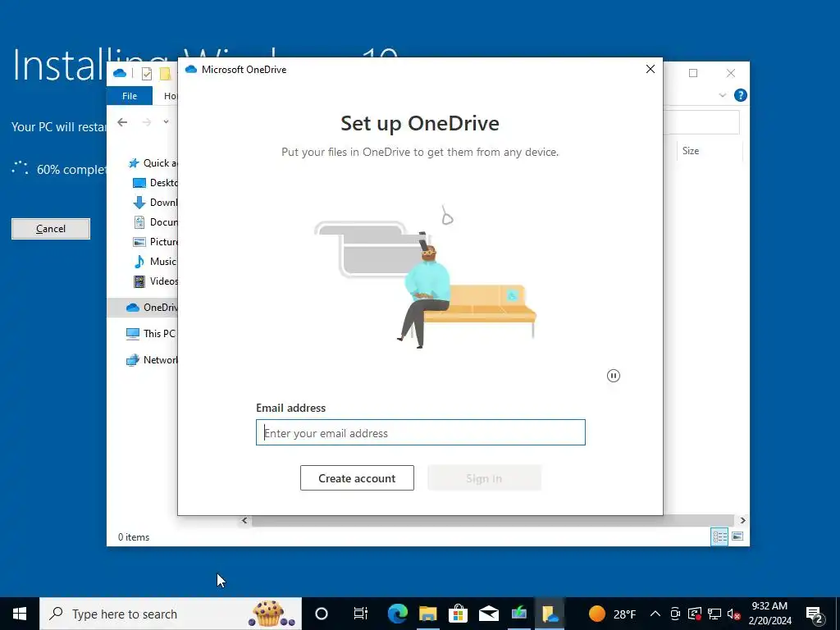
Task: Open Downloads folder in the navigation pane
Action: coord(155,203)
